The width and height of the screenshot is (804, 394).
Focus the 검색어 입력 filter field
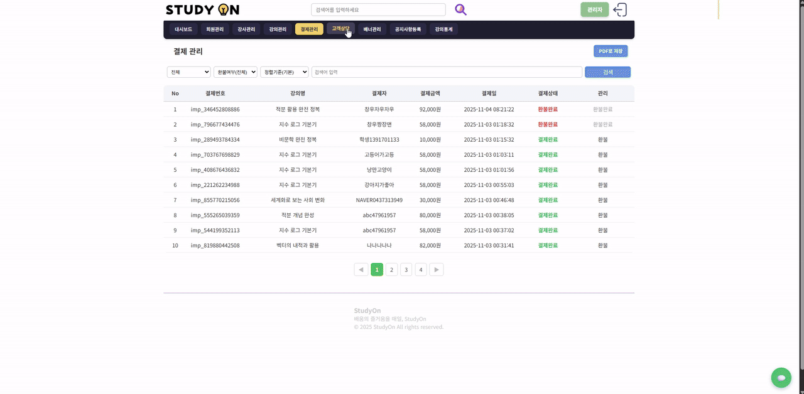(x=447, y=72)
